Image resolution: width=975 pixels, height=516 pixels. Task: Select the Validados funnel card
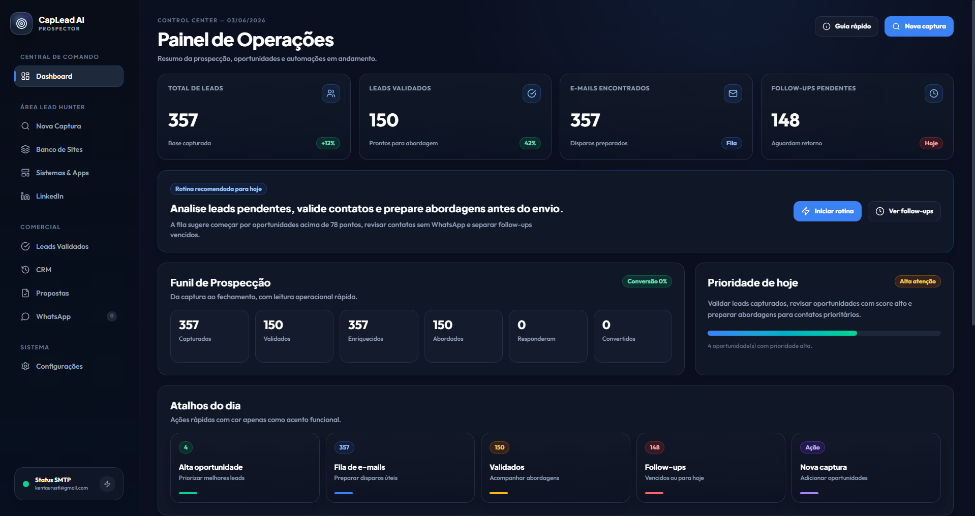294,336
